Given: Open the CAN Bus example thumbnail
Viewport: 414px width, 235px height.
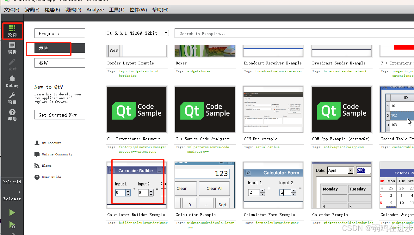Looking at the screenshot, I should pos(273,109).
